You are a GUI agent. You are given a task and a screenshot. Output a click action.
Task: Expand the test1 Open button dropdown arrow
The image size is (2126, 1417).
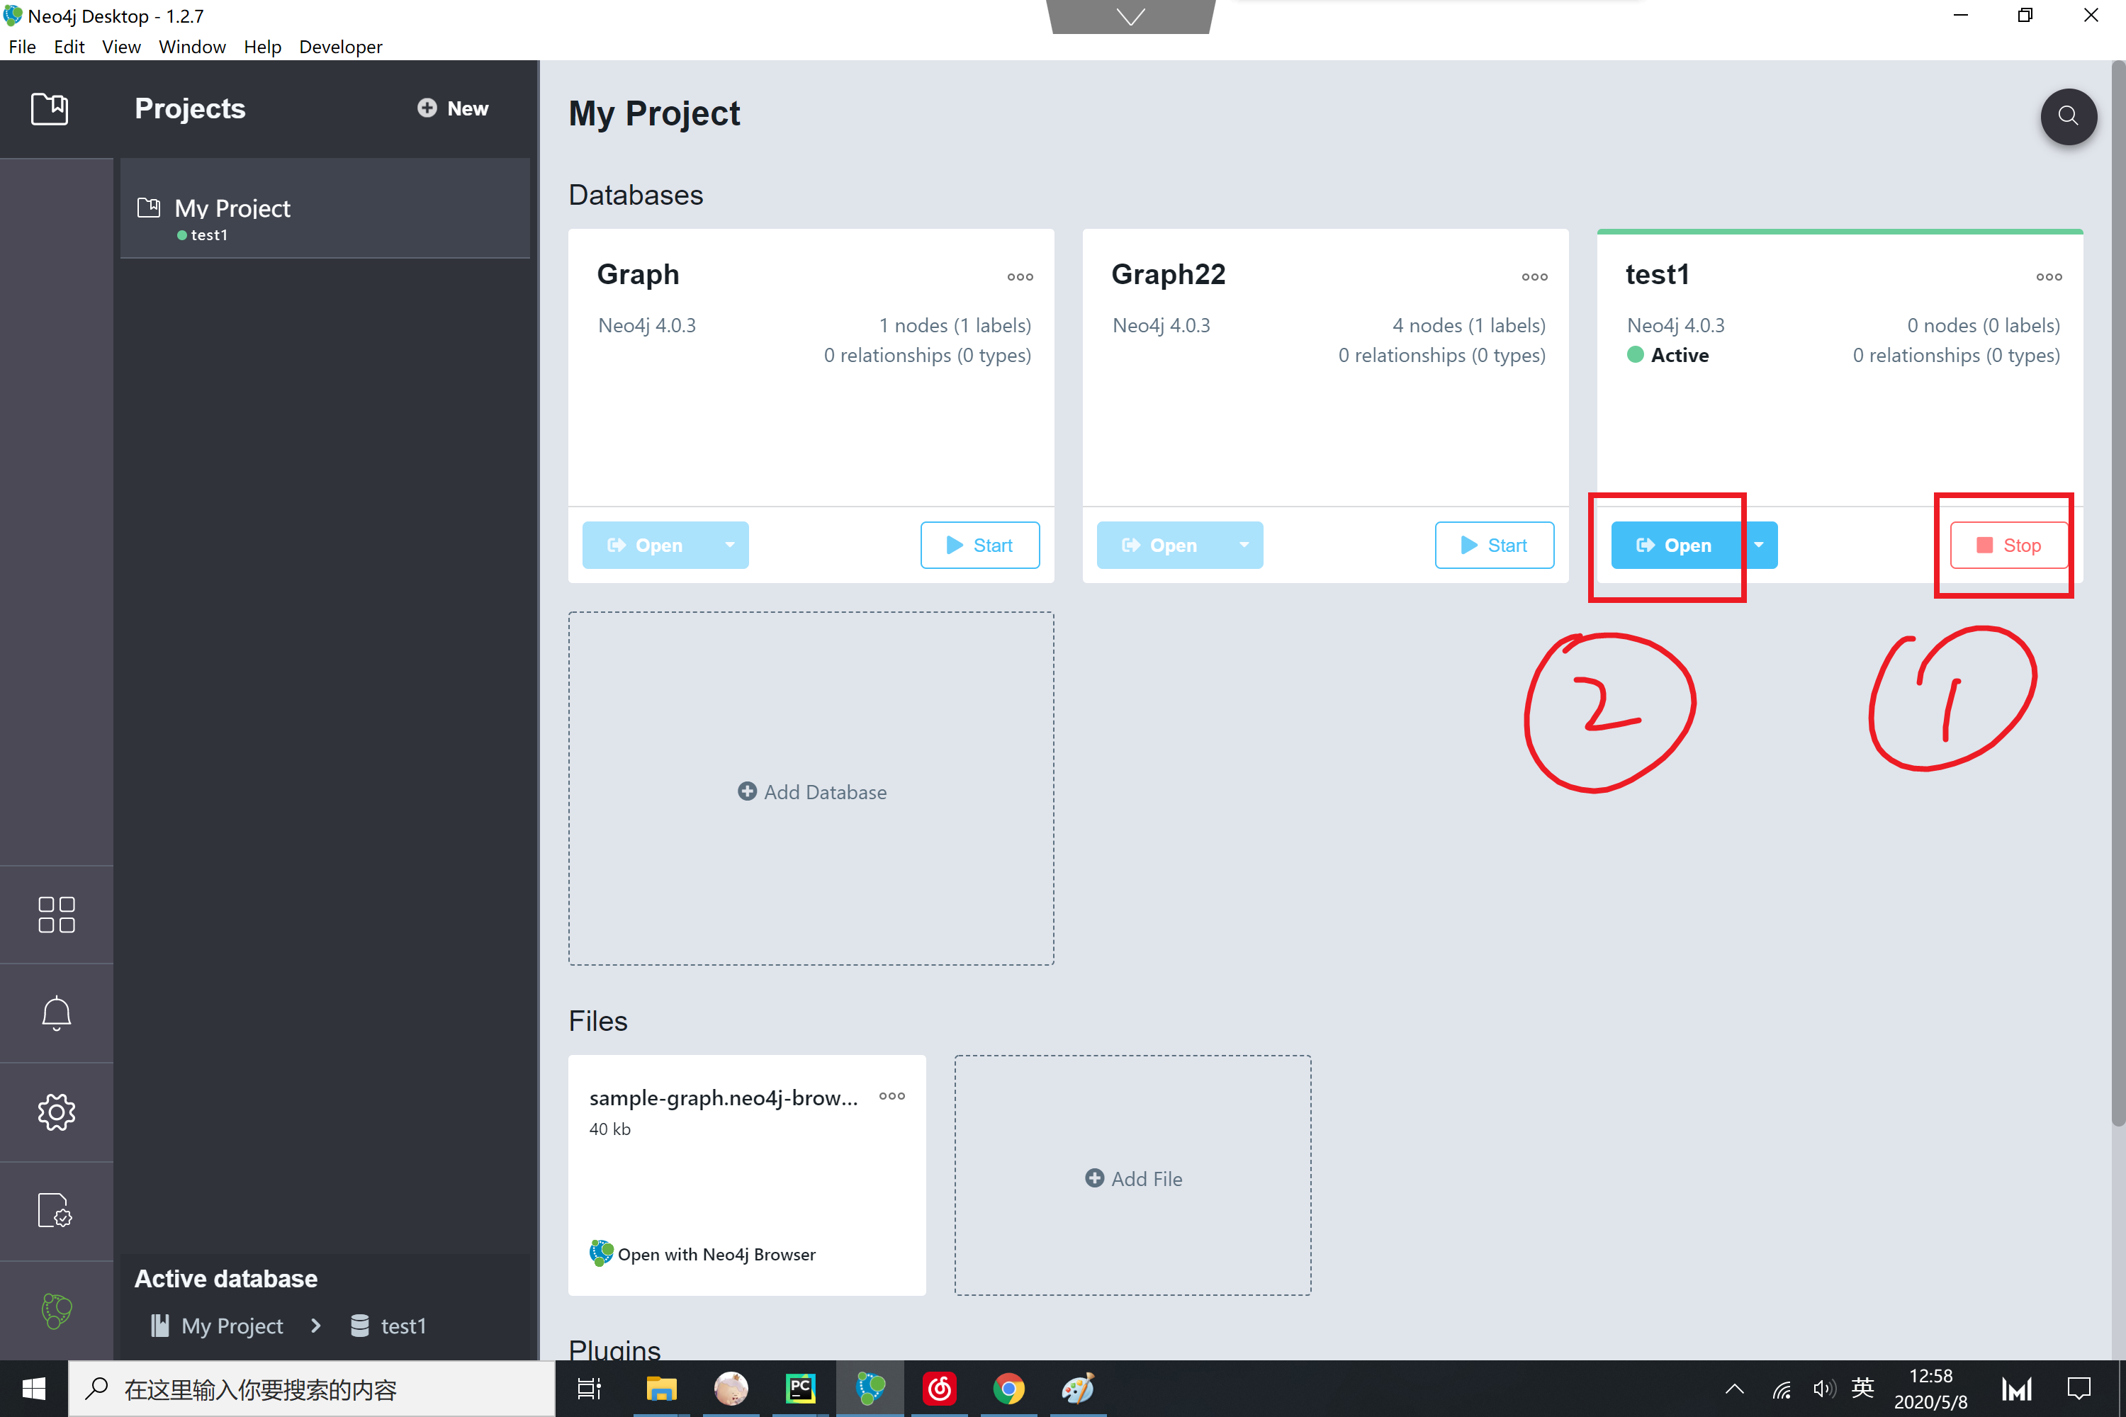pyautogui.click(x=1759, y=545)
